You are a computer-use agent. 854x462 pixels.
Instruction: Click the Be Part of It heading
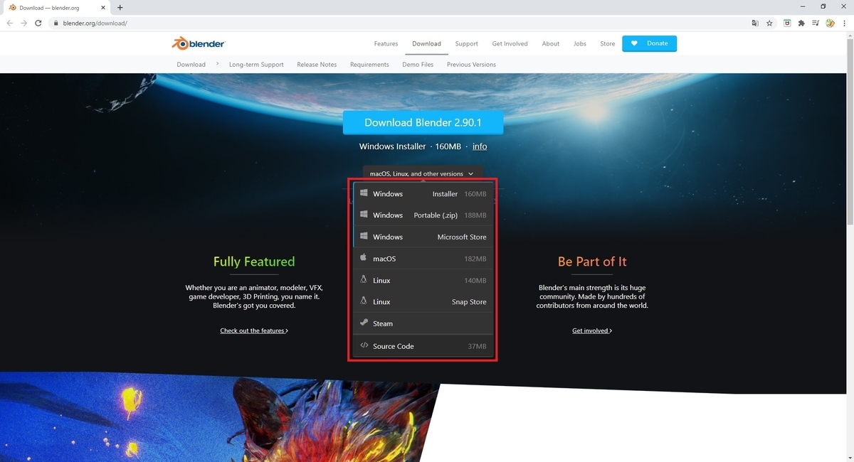592,262
